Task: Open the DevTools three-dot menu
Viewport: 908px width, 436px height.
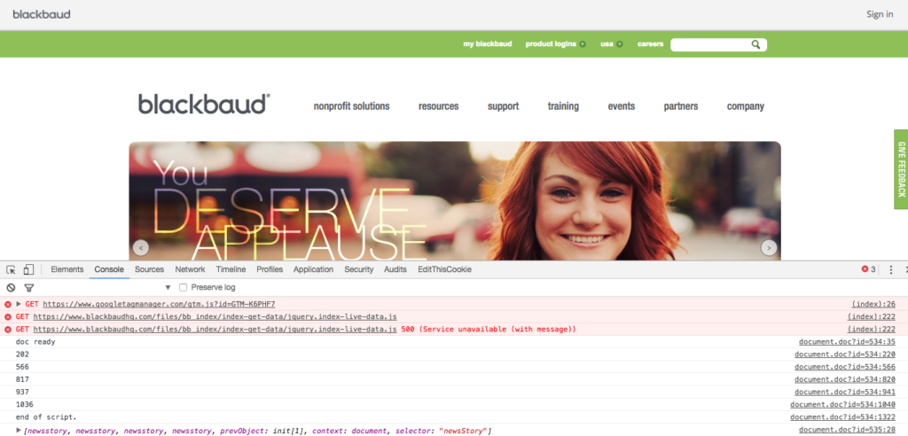Action: tap(890, 269)
